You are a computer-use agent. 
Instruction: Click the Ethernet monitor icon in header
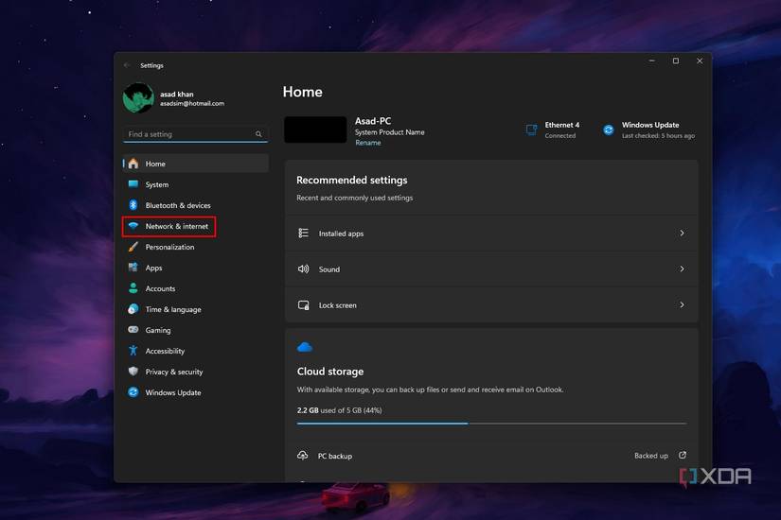[531, 130]
